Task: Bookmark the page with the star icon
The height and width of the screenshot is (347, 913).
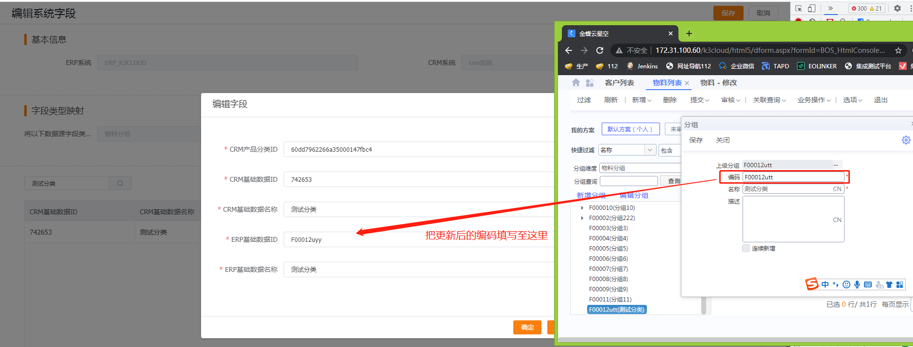Action: 898,50
